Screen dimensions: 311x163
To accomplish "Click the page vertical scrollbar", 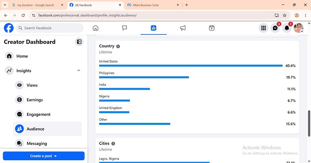I will [x=309, y=123].
